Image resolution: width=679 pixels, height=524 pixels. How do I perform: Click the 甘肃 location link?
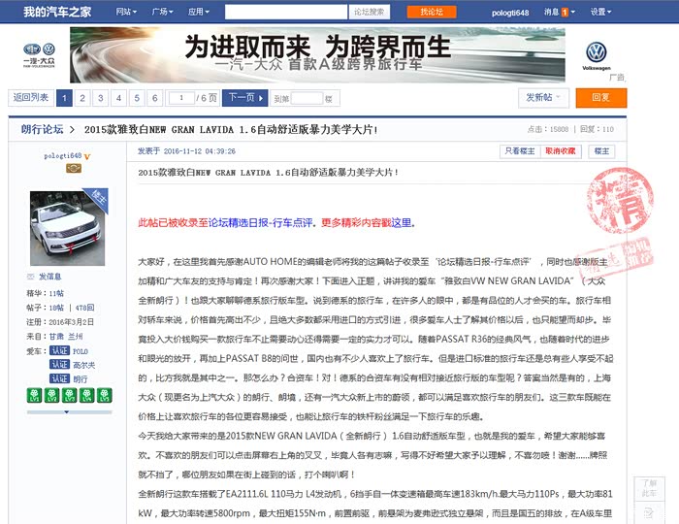(x=56, y=336)
